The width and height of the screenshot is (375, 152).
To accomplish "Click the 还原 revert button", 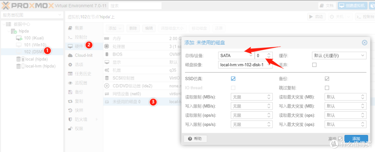I will coord(219,28).
